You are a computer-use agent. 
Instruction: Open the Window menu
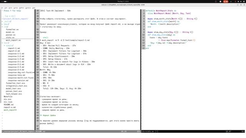click(x=28, y=8)
